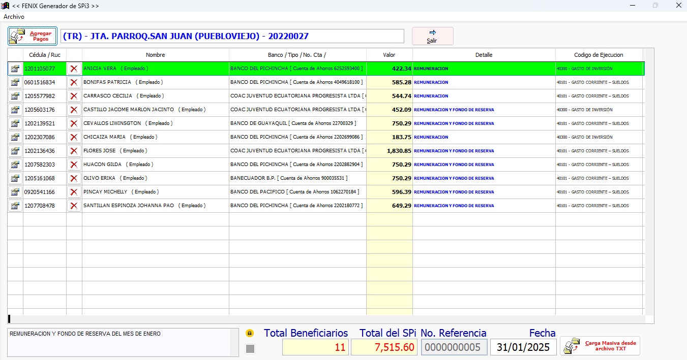Viewport: 687px width, 360px height.
Task: Open edit icon for CEVALLOS LIWINSGTON row
Action: click(x=15, y=123)
